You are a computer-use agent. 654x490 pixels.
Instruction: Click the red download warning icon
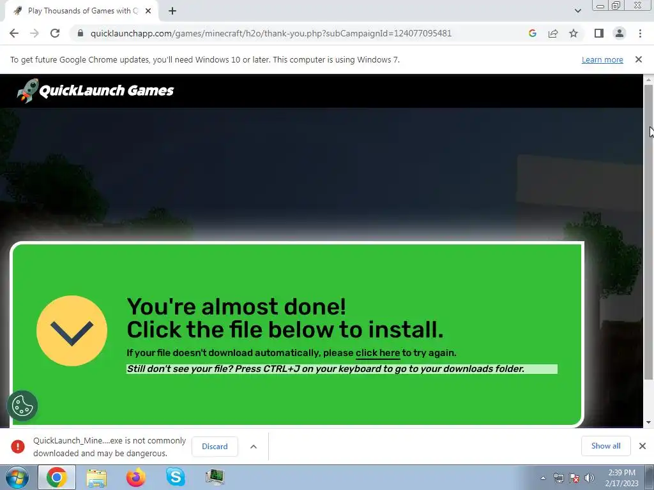[x=17, y=447]
